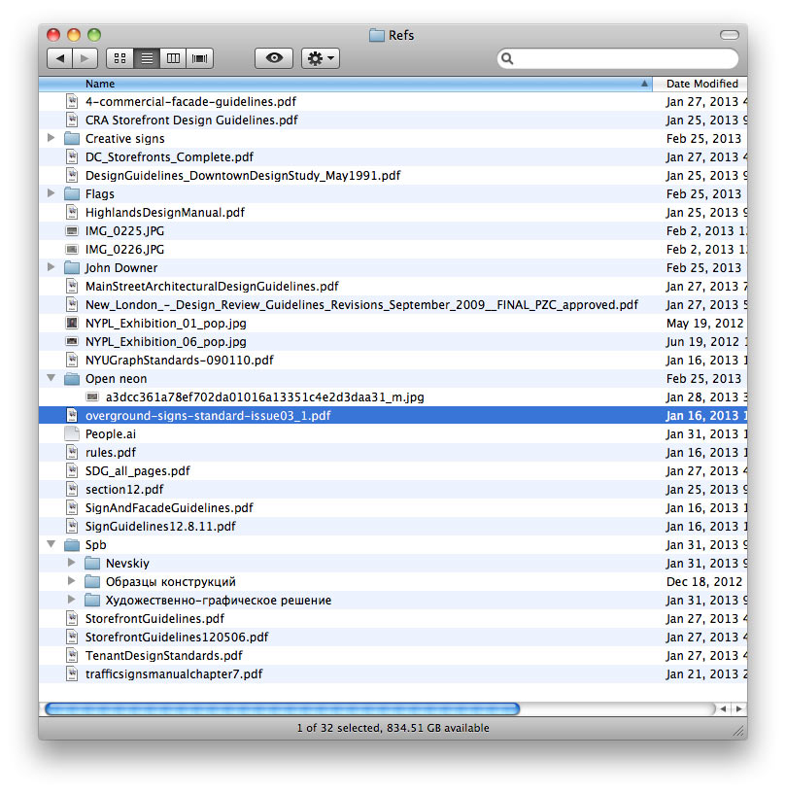The image size is (786, 793).
Task: Open the Action gear dropdown menu
Action: point(321,59)
